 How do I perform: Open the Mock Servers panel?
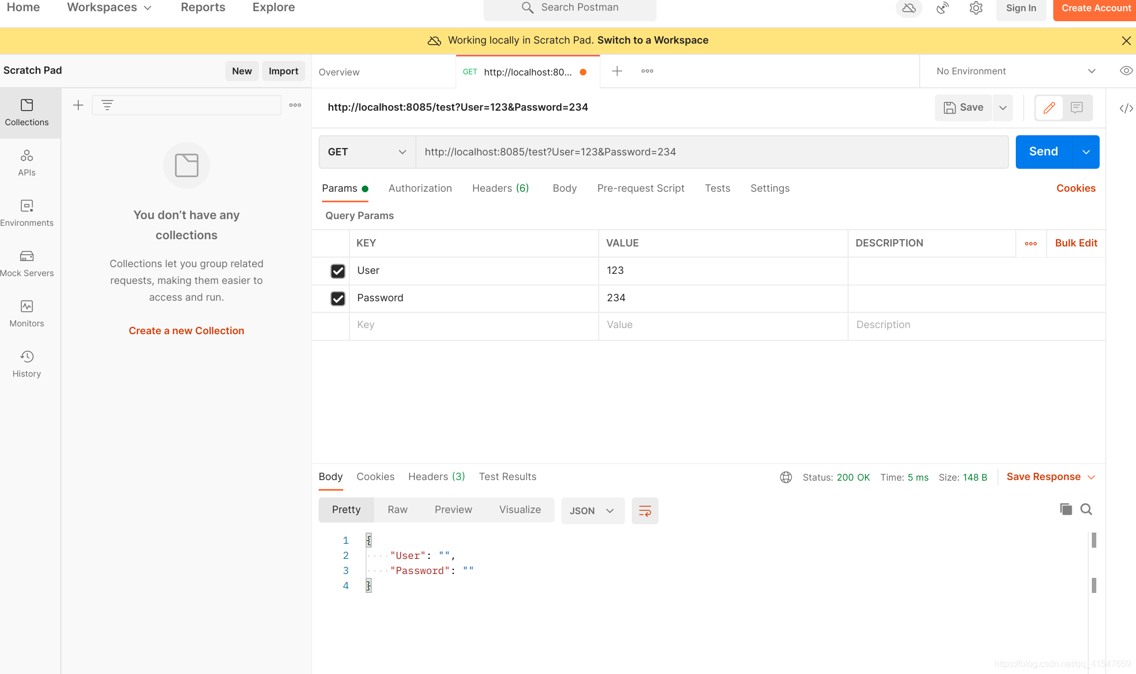(26, 262)
